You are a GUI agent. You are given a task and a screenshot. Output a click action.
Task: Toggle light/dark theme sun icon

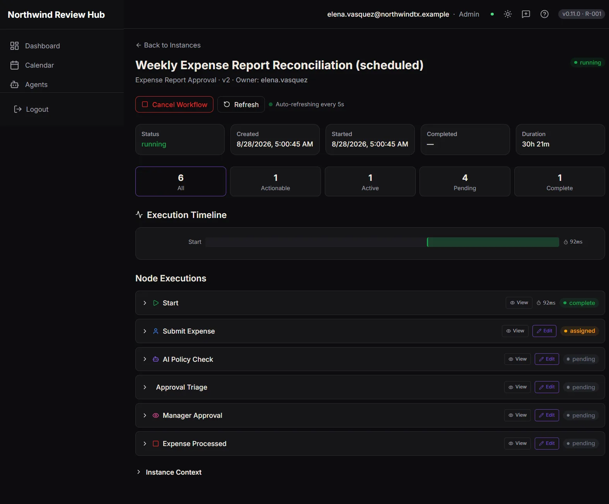click(508, 14)
